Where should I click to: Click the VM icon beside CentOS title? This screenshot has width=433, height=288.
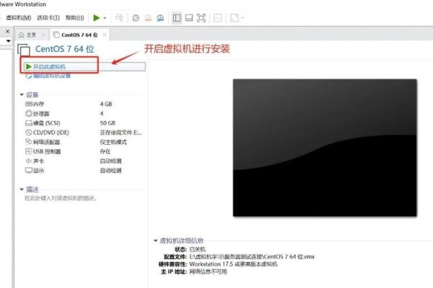pos(24,50)
